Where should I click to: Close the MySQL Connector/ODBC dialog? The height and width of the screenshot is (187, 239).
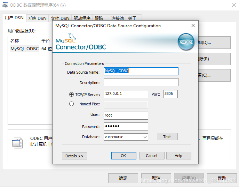click(x=193, y=25)
